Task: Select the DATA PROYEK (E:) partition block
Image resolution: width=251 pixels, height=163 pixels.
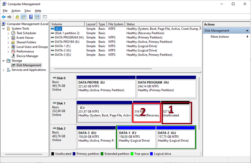Action: (106, 87)
